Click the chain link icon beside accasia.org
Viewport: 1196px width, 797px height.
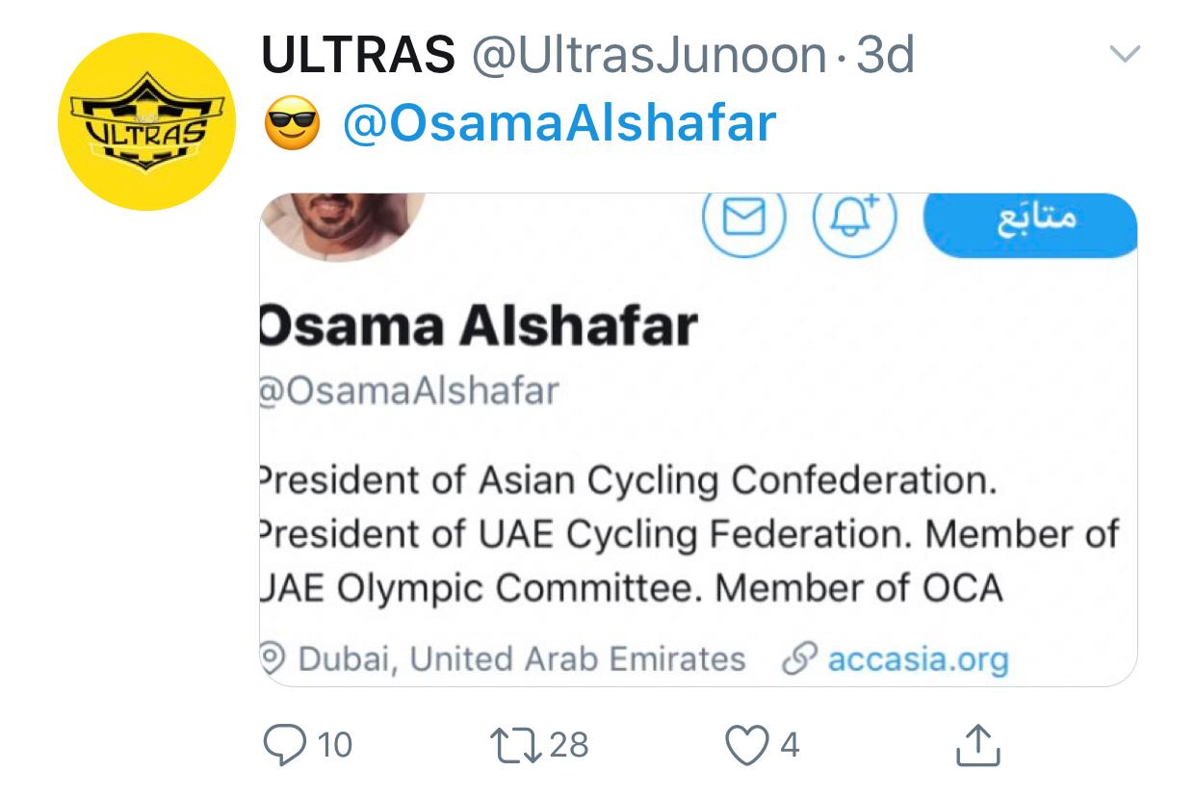click(x=798, y=659)
